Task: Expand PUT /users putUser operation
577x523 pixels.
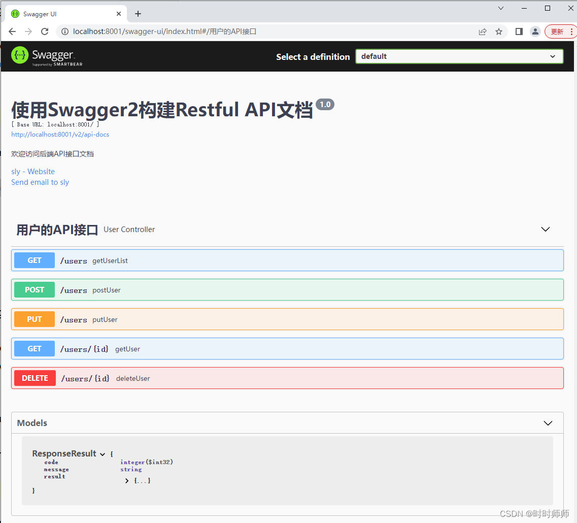Action: point(287,319)
